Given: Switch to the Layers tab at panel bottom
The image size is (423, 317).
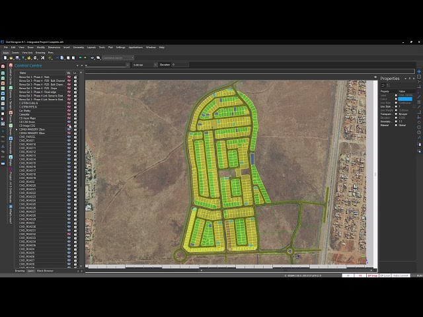Looking at the screenshot, I should [x=31, y=271].
